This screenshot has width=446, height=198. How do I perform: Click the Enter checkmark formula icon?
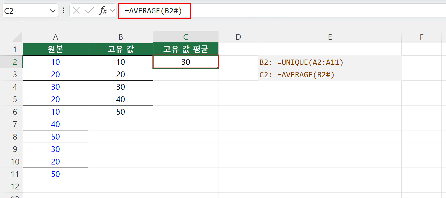(x=89, y=11)
